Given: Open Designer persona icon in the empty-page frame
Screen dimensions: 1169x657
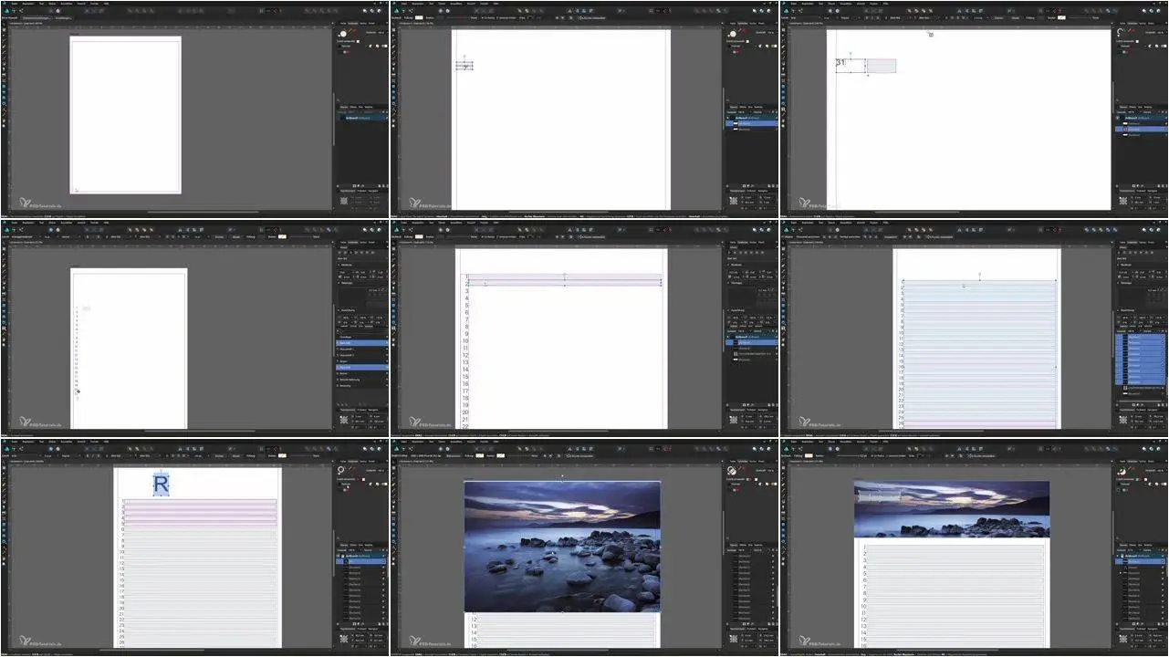Looking at the screenshot, I should click(6, 11).
